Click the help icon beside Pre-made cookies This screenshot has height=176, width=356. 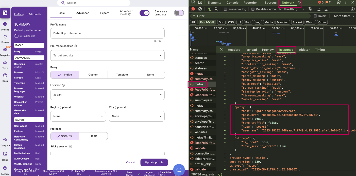[x=75, y=46]
